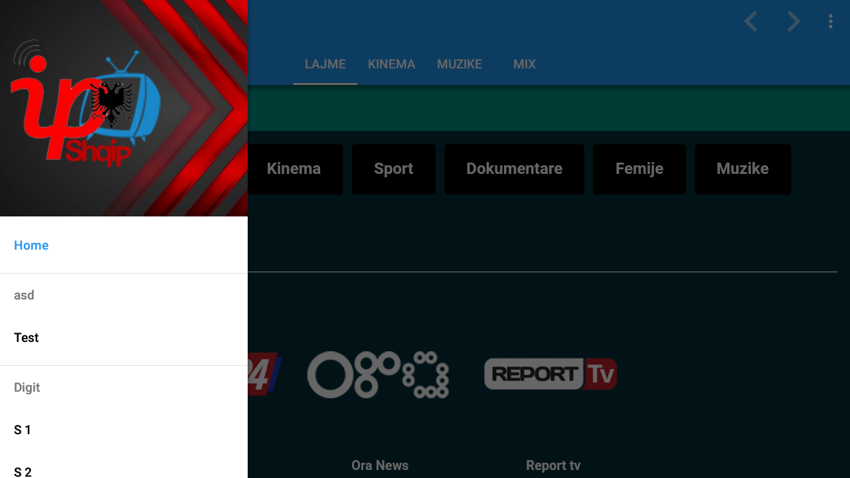Choose the Sport category button
Screen dimensions: 850x478
click(x=394, y=169)
